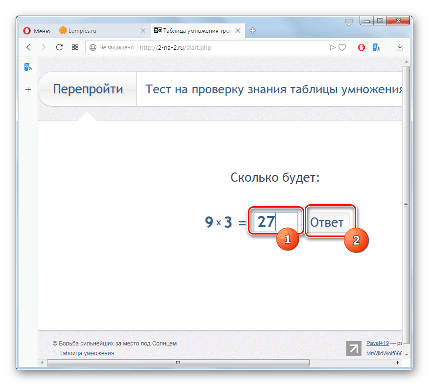Viewport: 429px width, 386px height.
Task: Show site security info globe icon
Action: click(x=93, y=47)
